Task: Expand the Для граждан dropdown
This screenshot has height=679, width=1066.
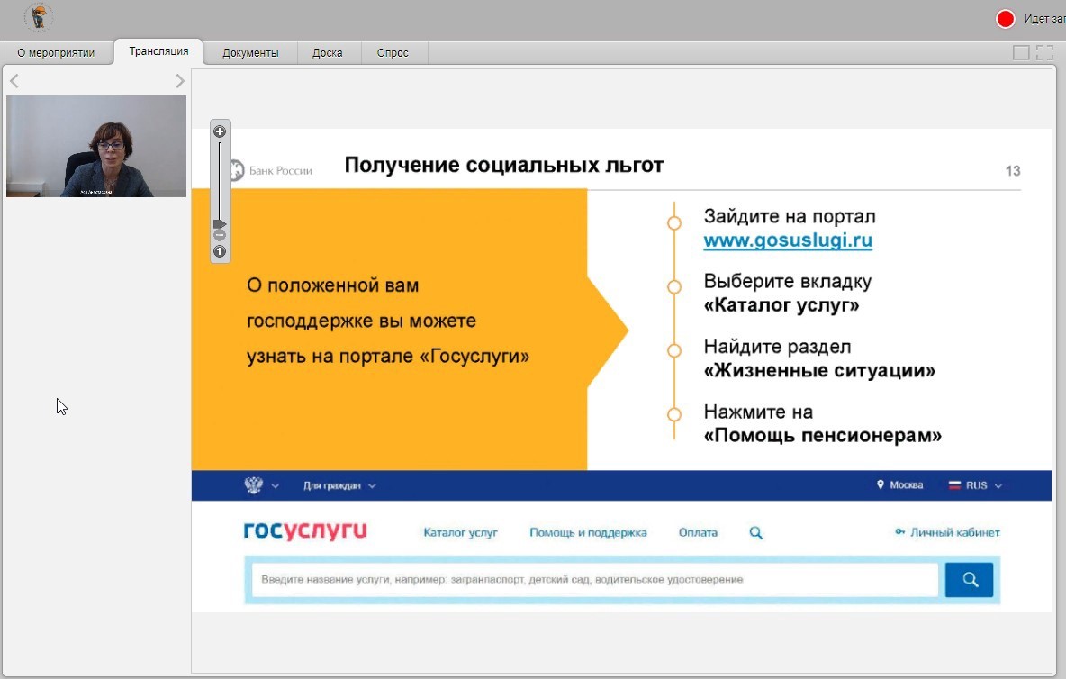Action: (x=339, y=486)
